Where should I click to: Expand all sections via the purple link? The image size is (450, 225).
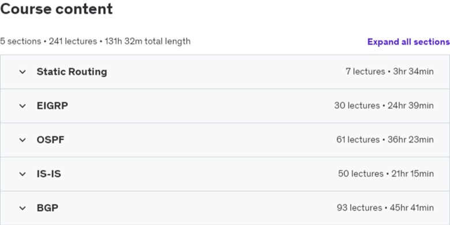click(x=408, y=42)
